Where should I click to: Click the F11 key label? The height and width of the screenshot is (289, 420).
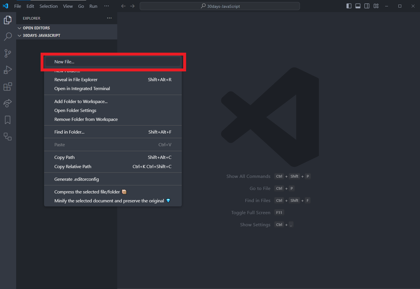[279, 213]
